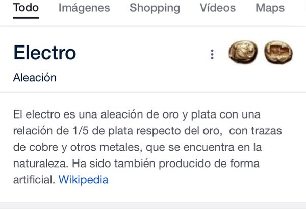Screen dimensions: 306x209
Task: Open the right coin image with square punch
Action: point(278,52)
